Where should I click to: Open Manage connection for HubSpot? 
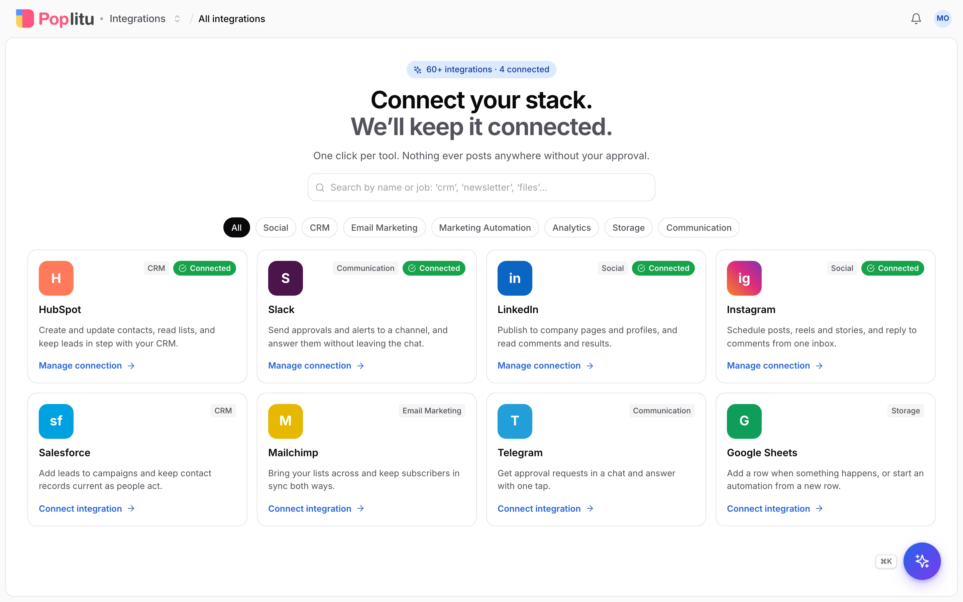(87, 366)
